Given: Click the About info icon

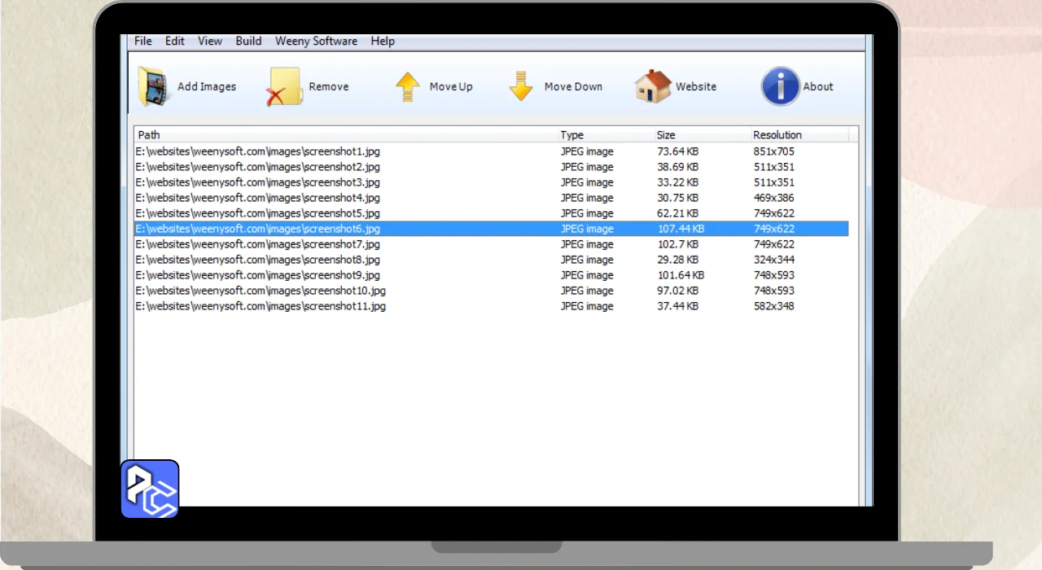Looking at the screenshot, I should click(781, 86).
